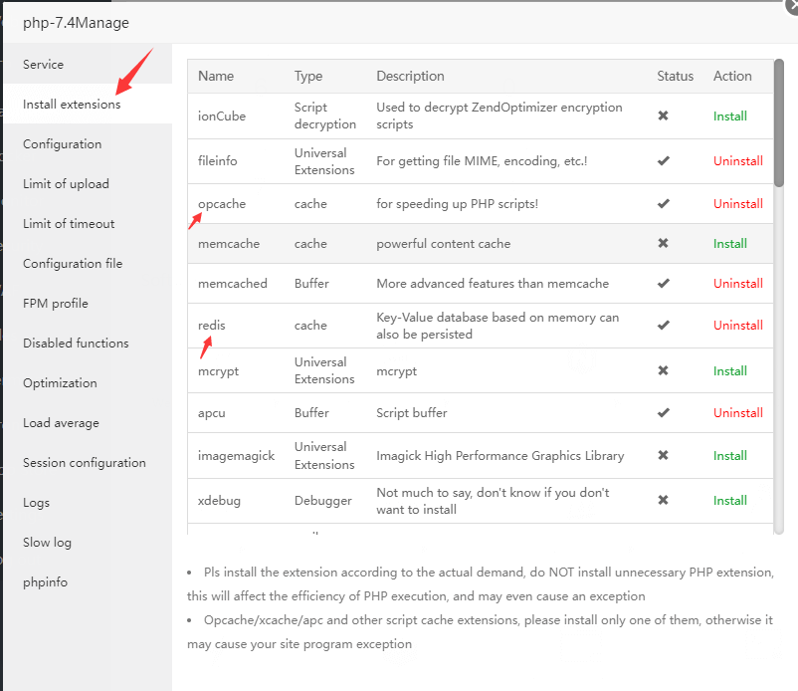Click the Type column header
This screenshot has width=798, height=691.
coord(308,76)
